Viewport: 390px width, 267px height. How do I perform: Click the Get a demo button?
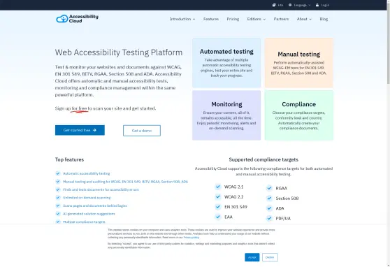142,131
